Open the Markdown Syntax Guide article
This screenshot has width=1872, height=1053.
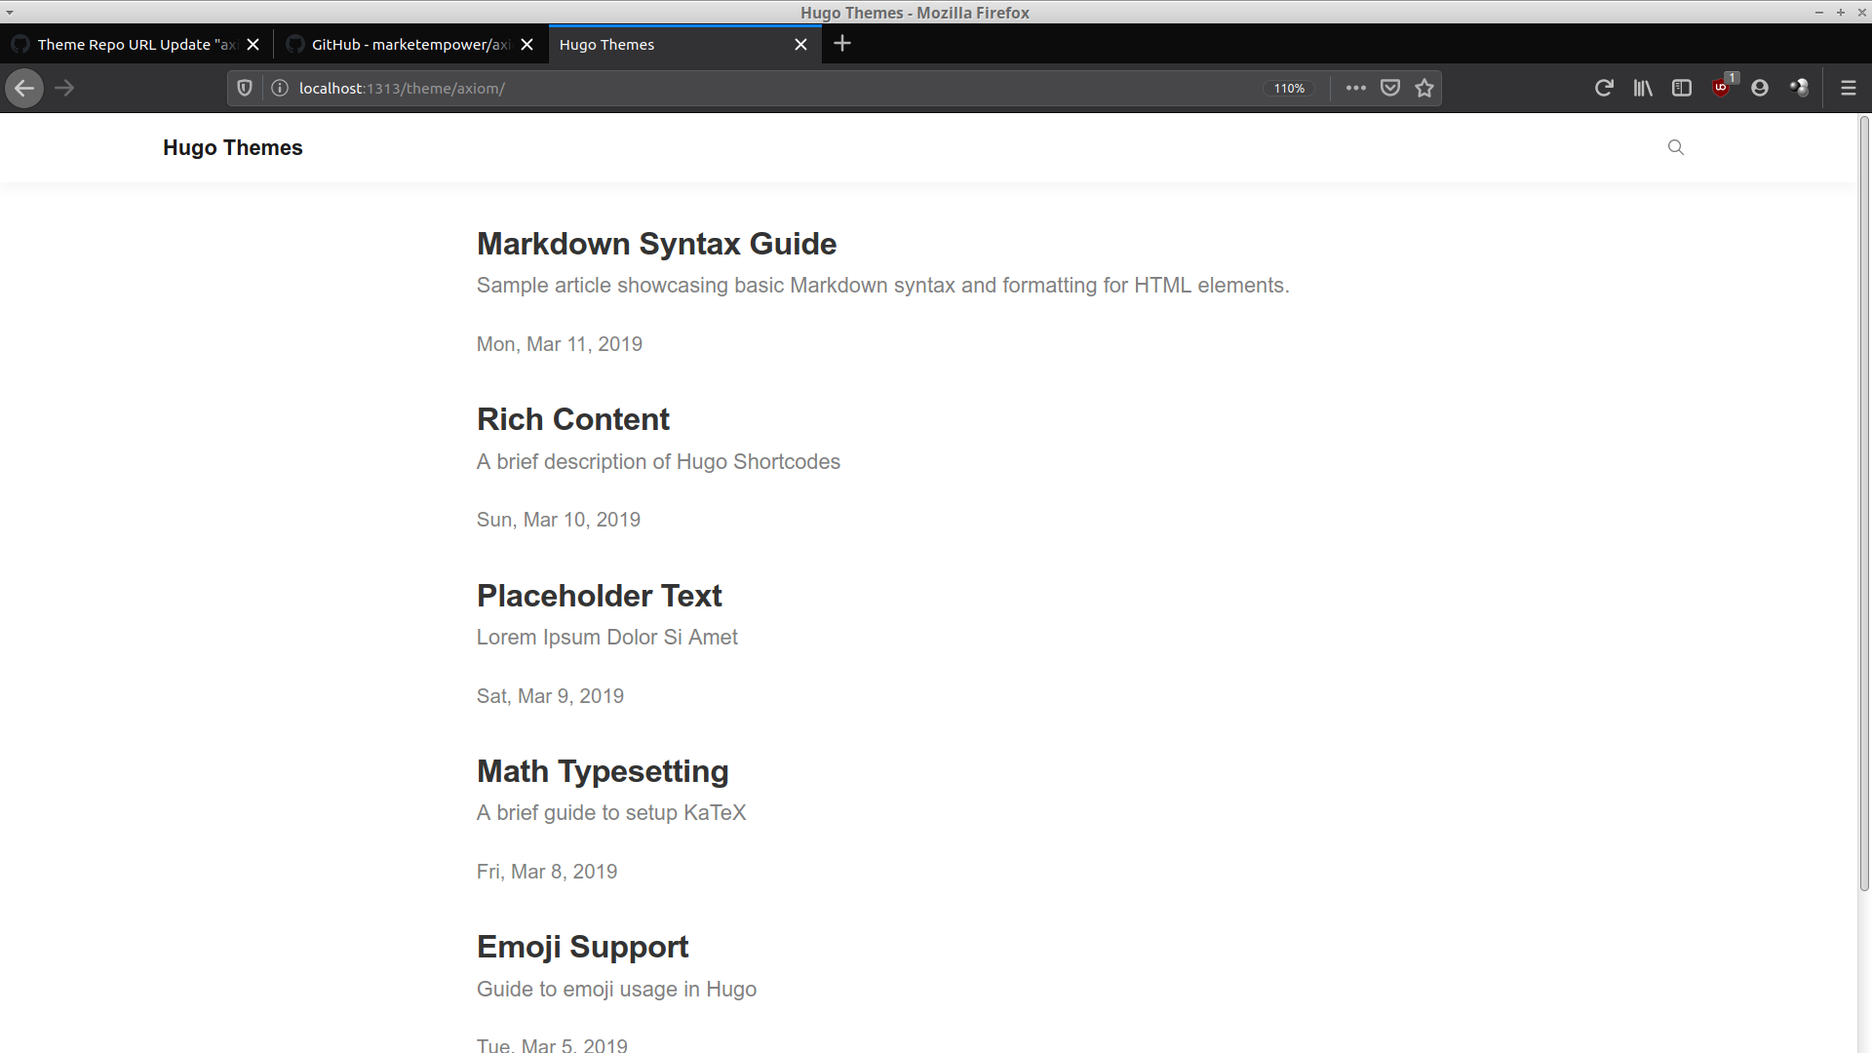click(x=655, y=244)
